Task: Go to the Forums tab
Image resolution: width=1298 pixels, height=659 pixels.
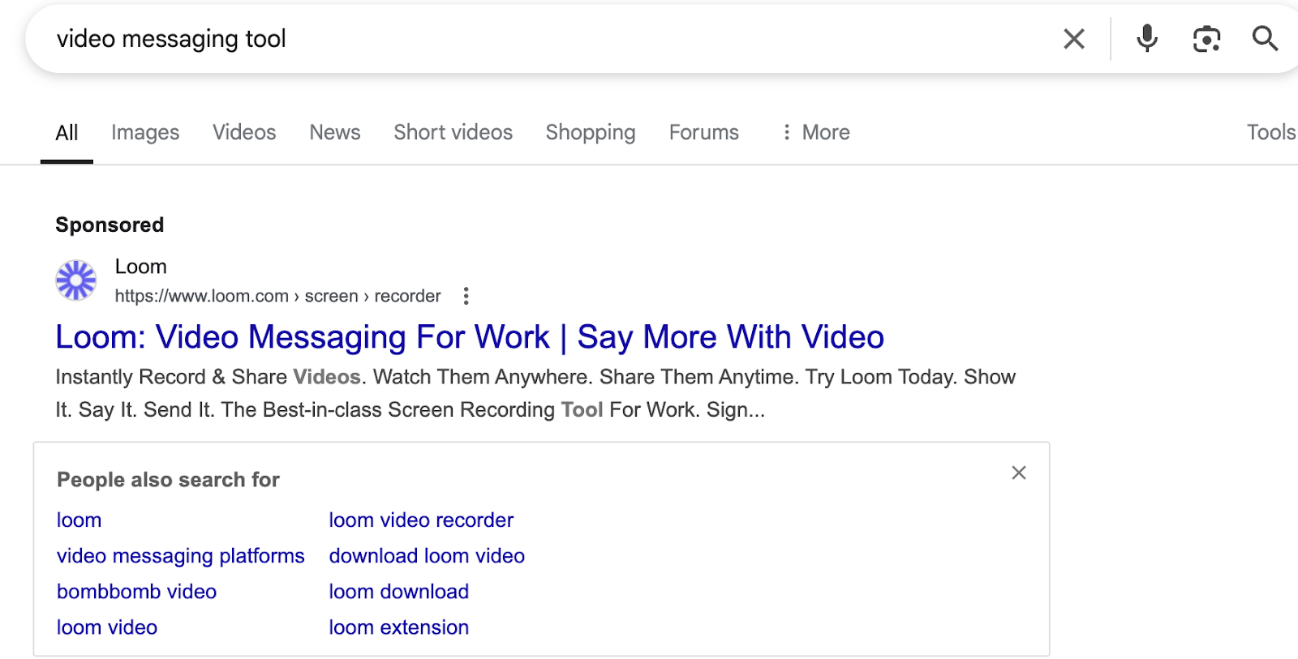Action: 704,132
